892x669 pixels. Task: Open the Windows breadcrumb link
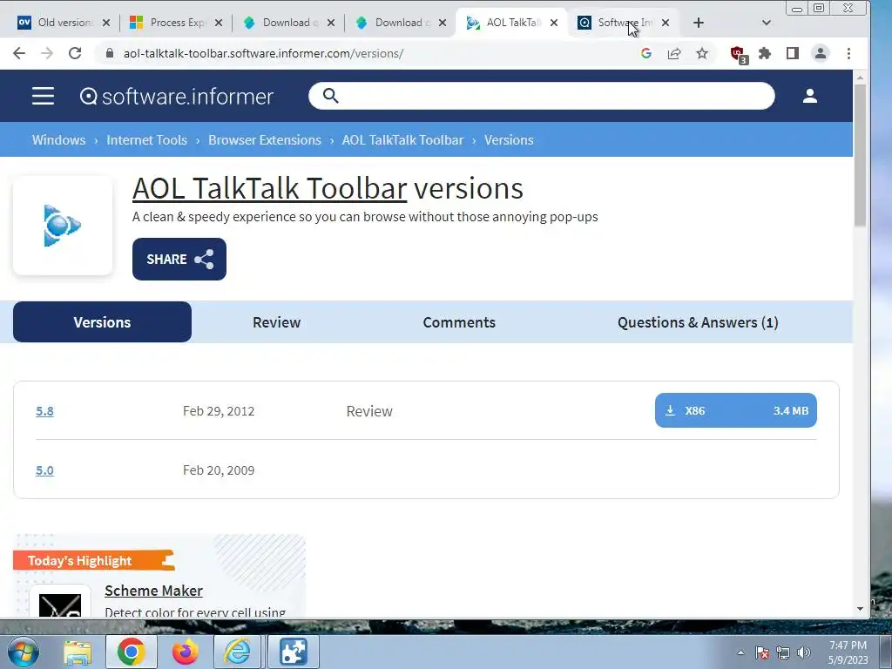(58, 140)
